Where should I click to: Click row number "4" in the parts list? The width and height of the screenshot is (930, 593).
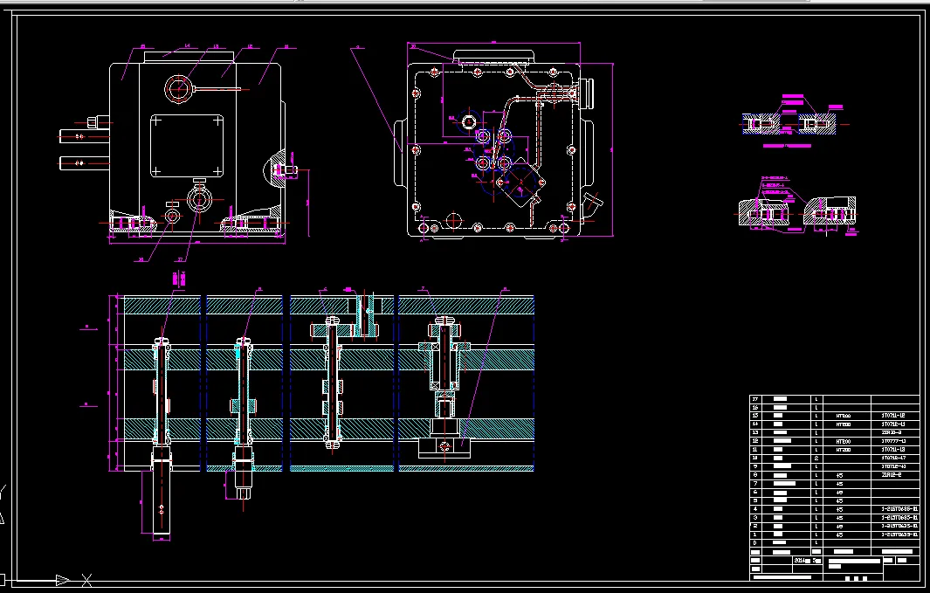click(x=755, y=509)
